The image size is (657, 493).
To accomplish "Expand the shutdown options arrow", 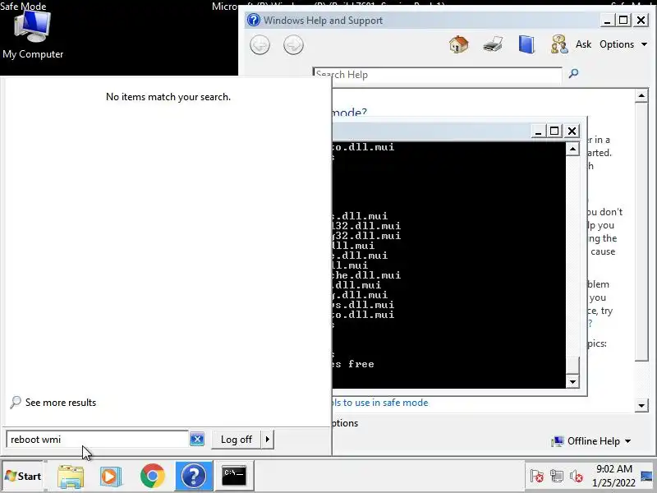I will pyautogui.click(x=268, y=440).
